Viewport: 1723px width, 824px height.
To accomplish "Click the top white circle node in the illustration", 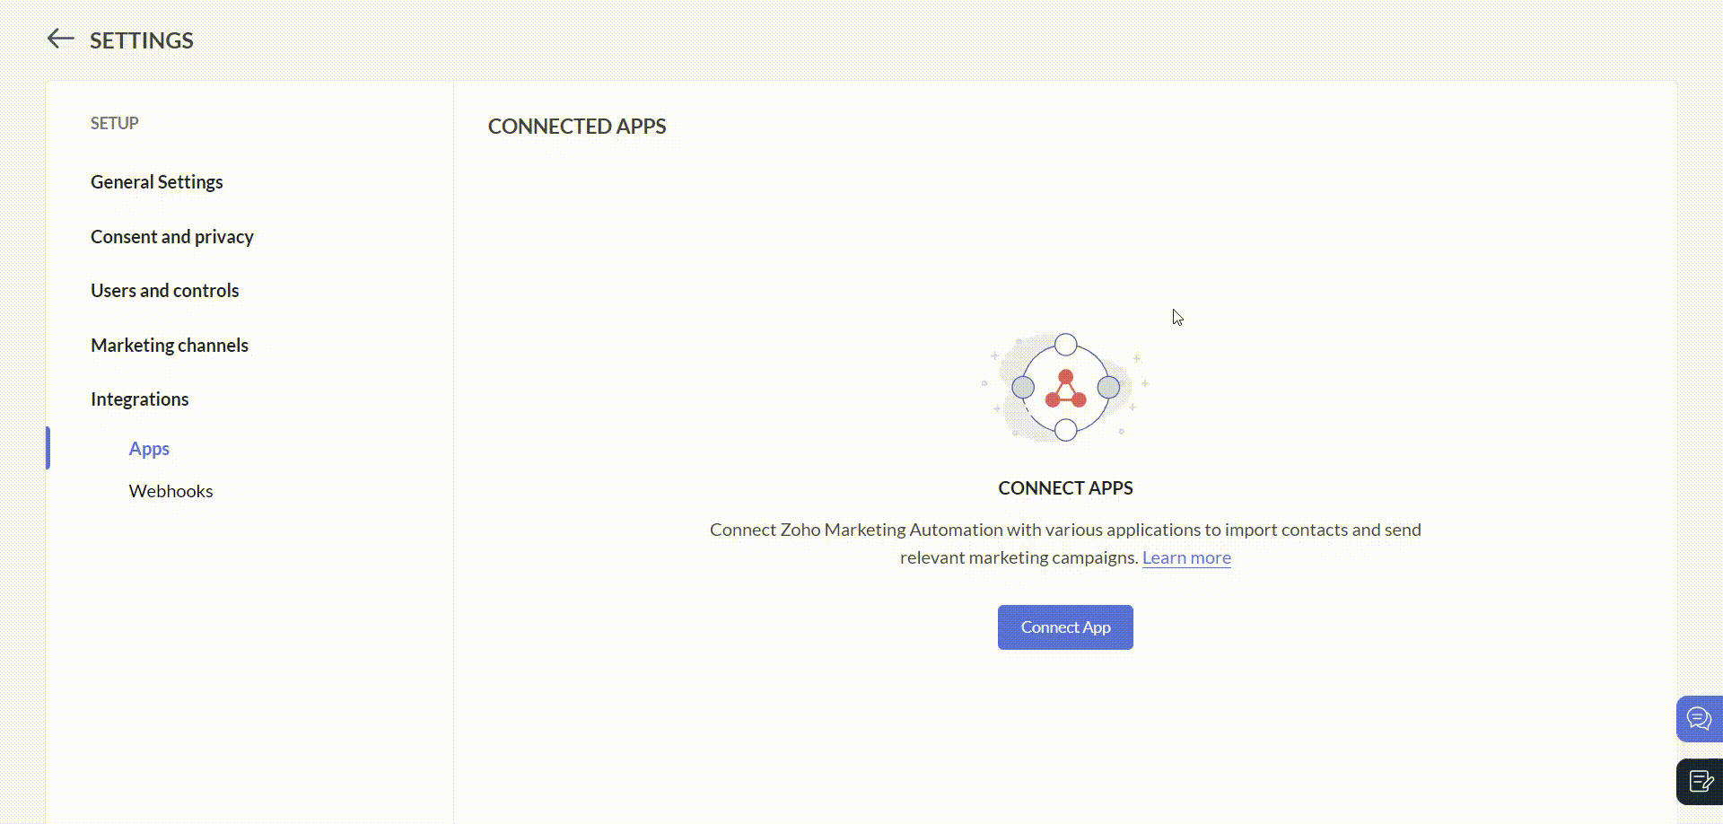I will click(1065, 345).
